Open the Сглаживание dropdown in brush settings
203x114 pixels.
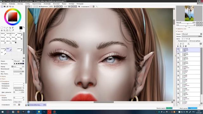coord(17,105)
